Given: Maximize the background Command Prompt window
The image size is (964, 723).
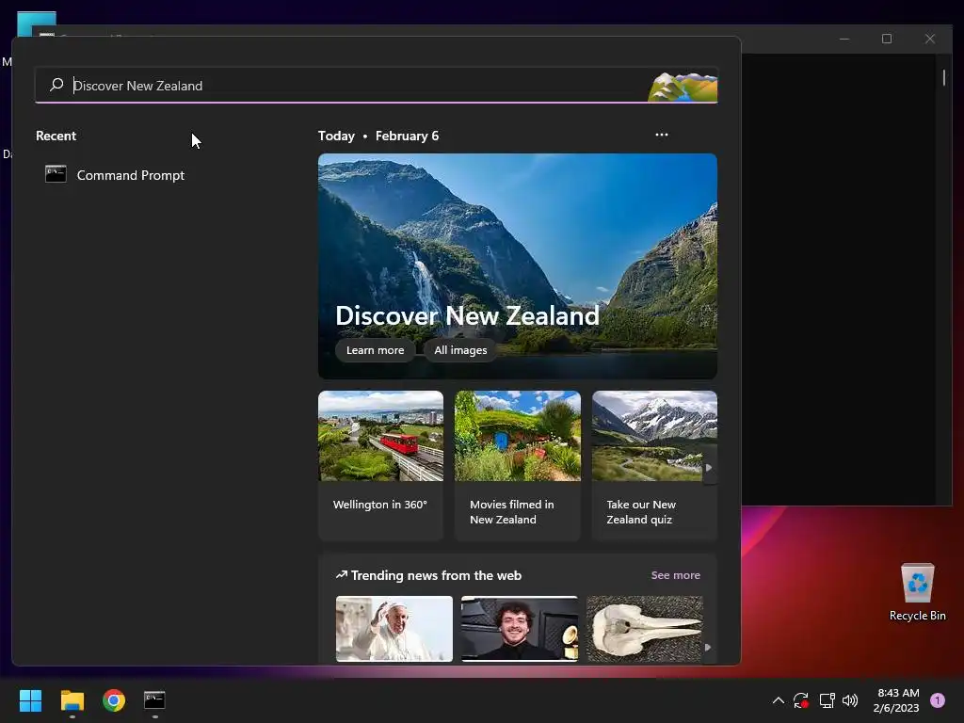Looking at the screenshot, I should [x=887, y=39].
